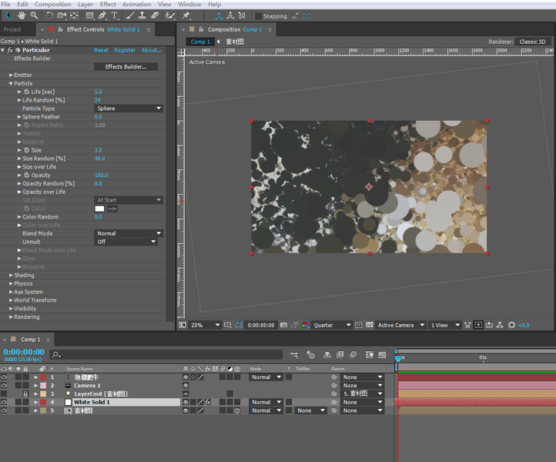Select the Puppet Pin tool
This screenshot has height=462, width=556.
[x=186, y=15]
